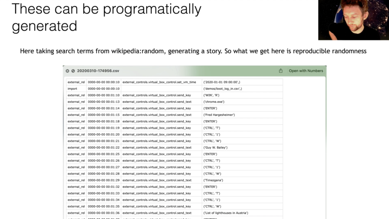389x219 pixels.
Task: Click ('ENTER') in the 00:01:18 row
Action: click(210, 121)
